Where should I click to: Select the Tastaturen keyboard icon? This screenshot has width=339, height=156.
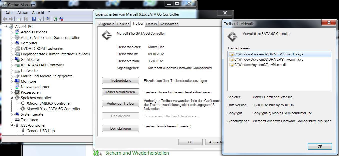[x=17, y=120]
